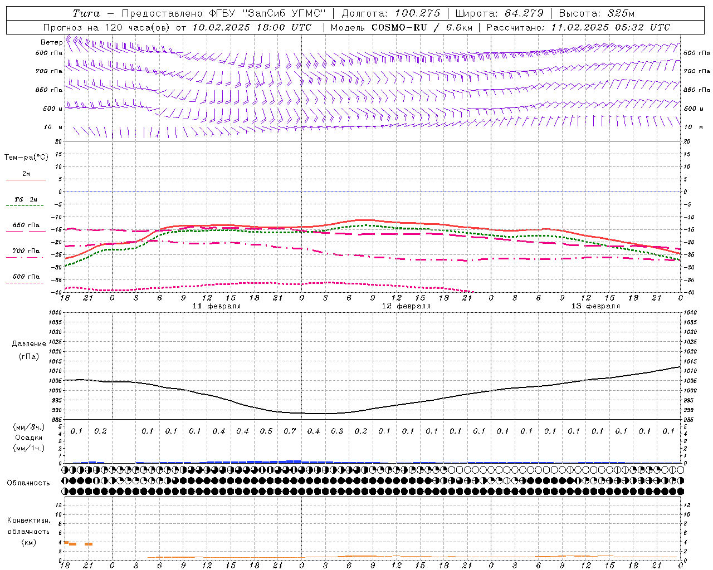Select the Тем-ра(°C) temperature panel label

click(x=26, y=158)
